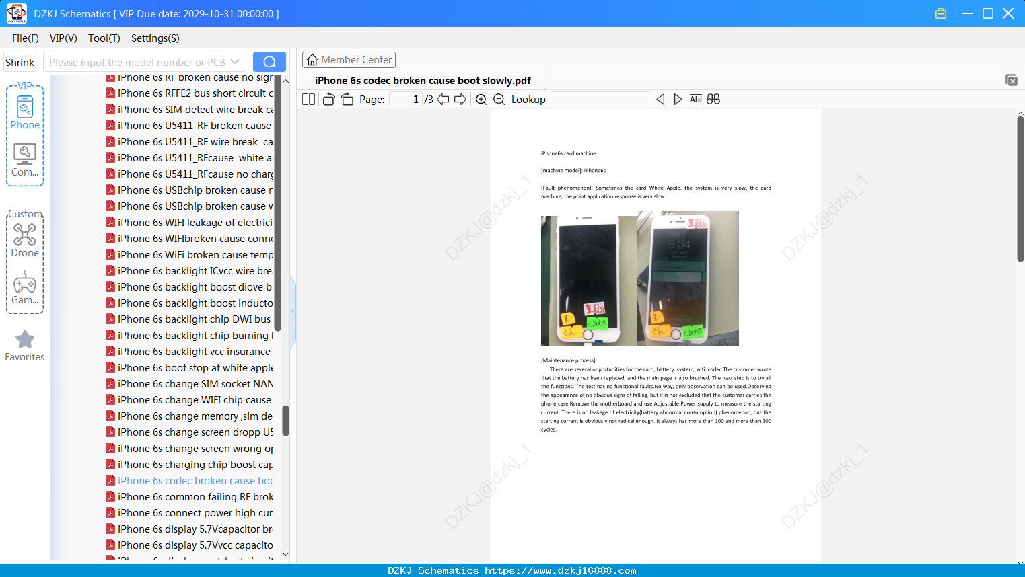Search for the entered model number
1025x577 pixels.
click(x=269, y=62)
